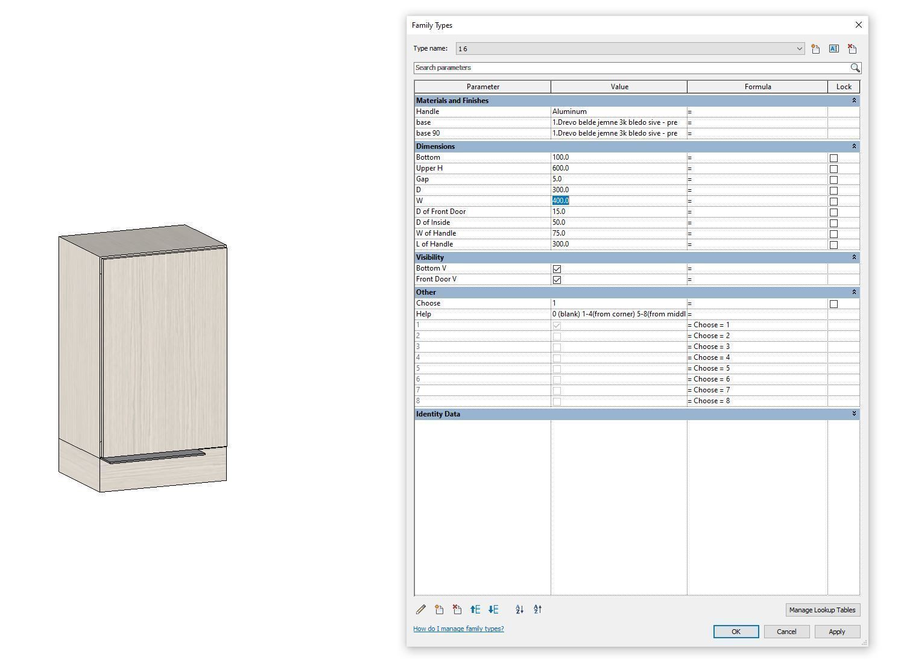Toggle the lock checkbox for W
901x669 pixels.
[x=833, y=201]
